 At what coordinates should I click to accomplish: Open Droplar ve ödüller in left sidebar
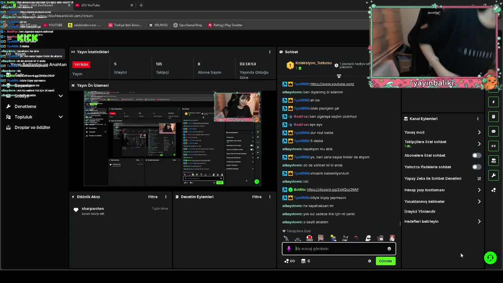click(x=32, y=127)
